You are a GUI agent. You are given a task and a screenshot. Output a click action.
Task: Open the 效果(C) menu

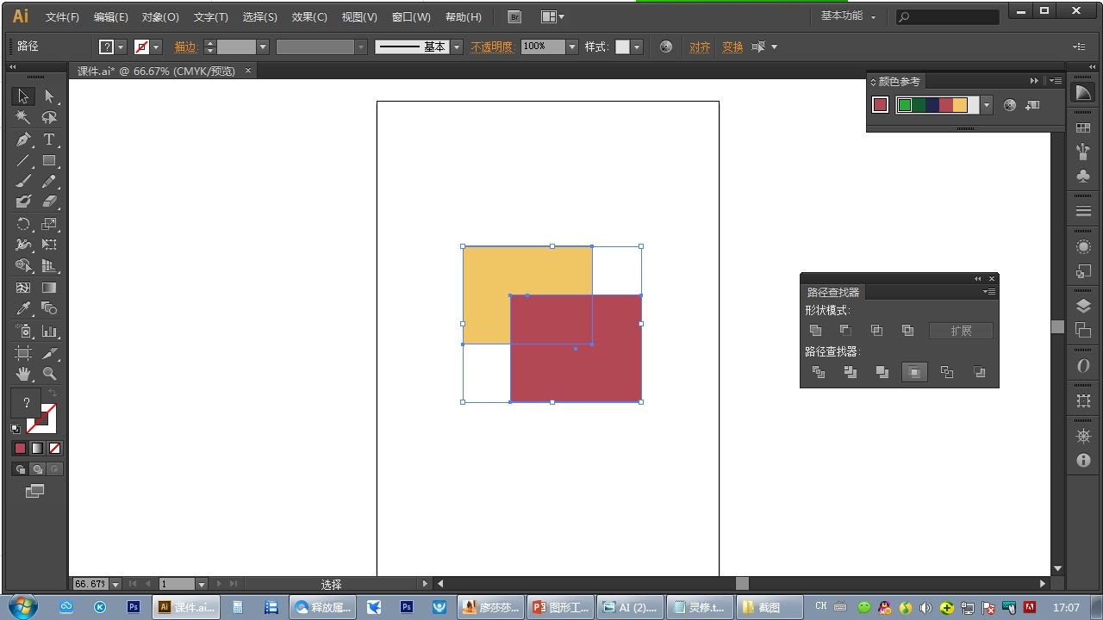309,17
